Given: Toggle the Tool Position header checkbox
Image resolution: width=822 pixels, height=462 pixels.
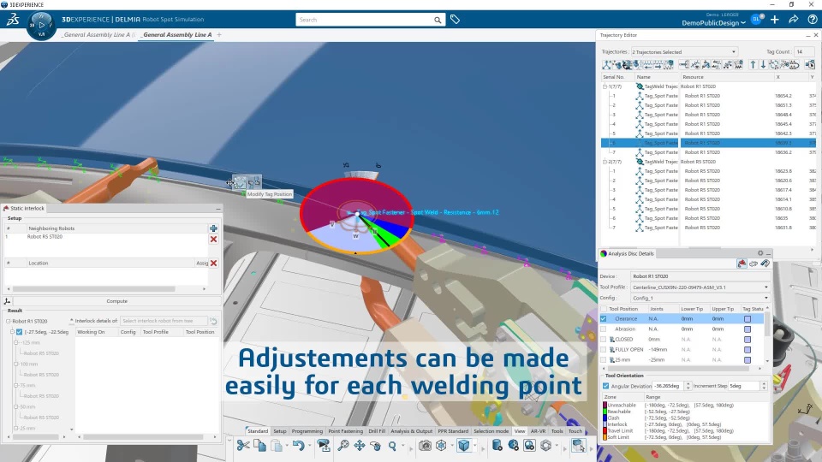Looking at the screenshot, I should [604, 309].
